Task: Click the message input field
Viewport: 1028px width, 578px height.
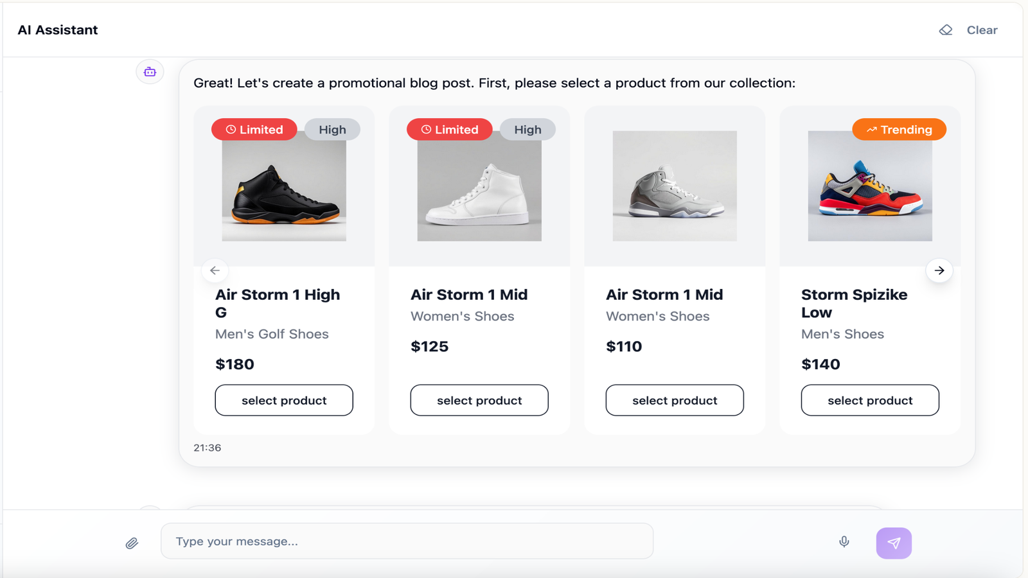Action: pyautogui.click(x=407, y=541)
